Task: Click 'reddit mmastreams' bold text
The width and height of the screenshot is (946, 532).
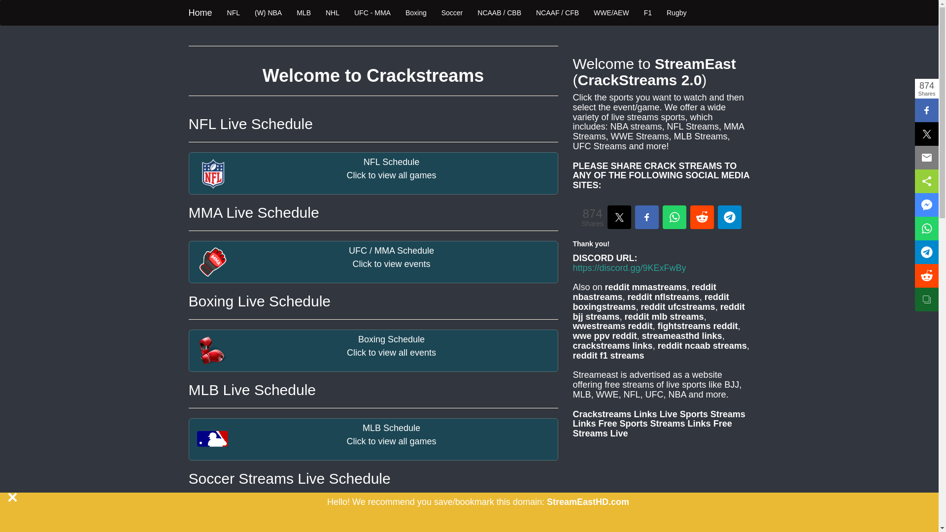Action: (645, 287)
